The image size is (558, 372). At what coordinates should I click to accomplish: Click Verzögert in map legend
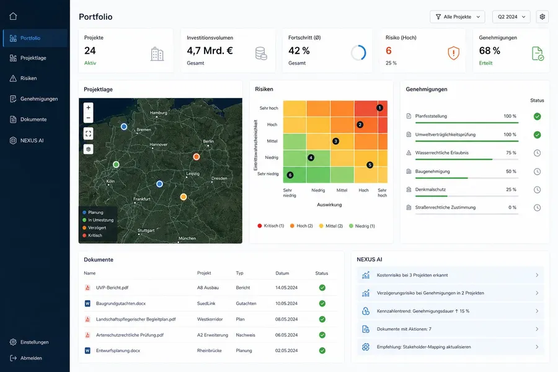coord(94,228)
